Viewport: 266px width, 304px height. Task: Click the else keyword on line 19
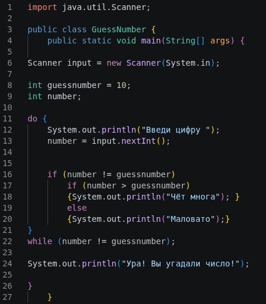[77, 208]
